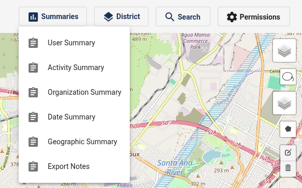This screenshot has width=302, height=188.
Task: Open the upper map layers control
Action: [x=284, y=50]
